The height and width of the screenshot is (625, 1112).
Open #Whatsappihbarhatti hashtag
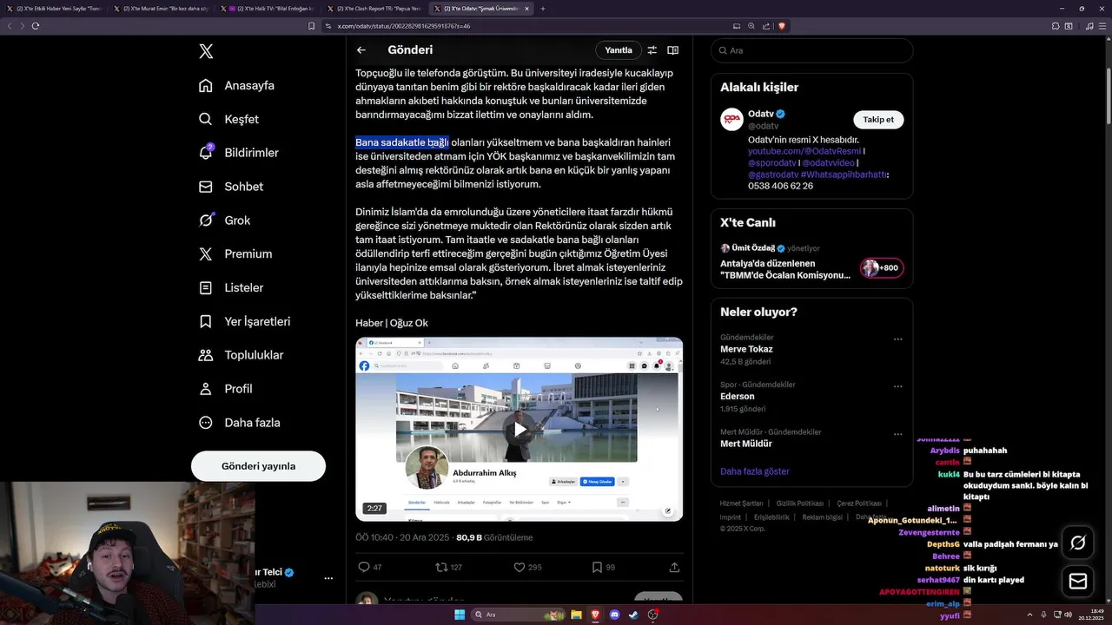click(x=843, y=174)
